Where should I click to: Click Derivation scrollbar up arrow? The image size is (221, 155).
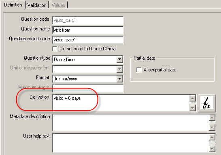193,98
